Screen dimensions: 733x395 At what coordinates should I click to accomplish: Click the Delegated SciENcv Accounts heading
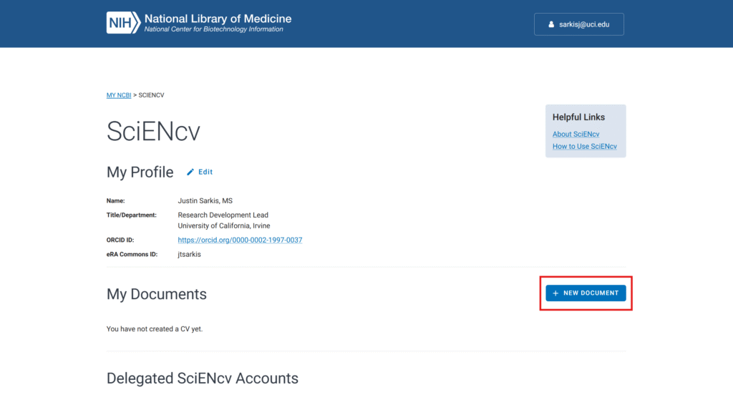202,379
